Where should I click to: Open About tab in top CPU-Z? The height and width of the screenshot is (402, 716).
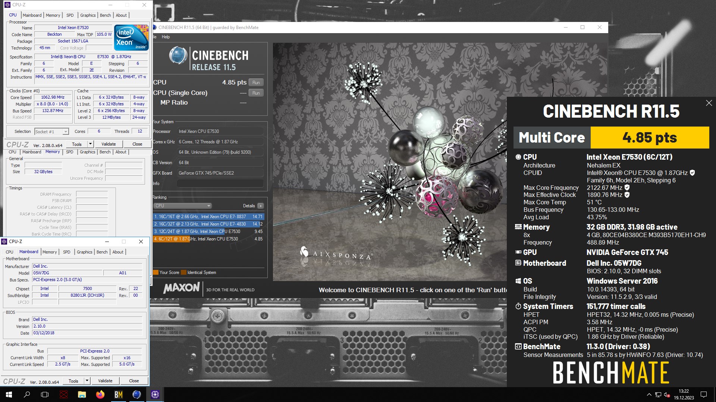pyautogui.click(x=121, y=15)
